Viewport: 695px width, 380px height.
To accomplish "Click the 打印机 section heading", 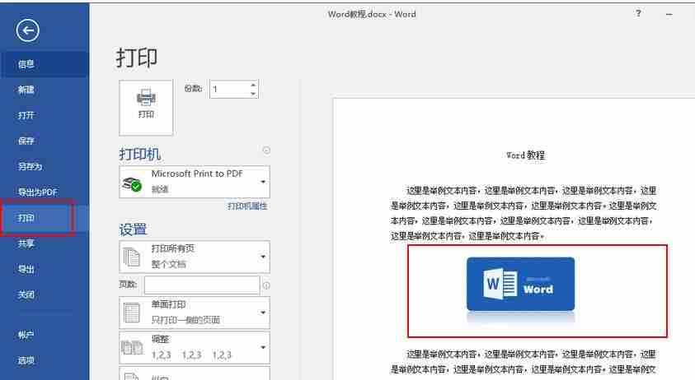I will point(139,155).
